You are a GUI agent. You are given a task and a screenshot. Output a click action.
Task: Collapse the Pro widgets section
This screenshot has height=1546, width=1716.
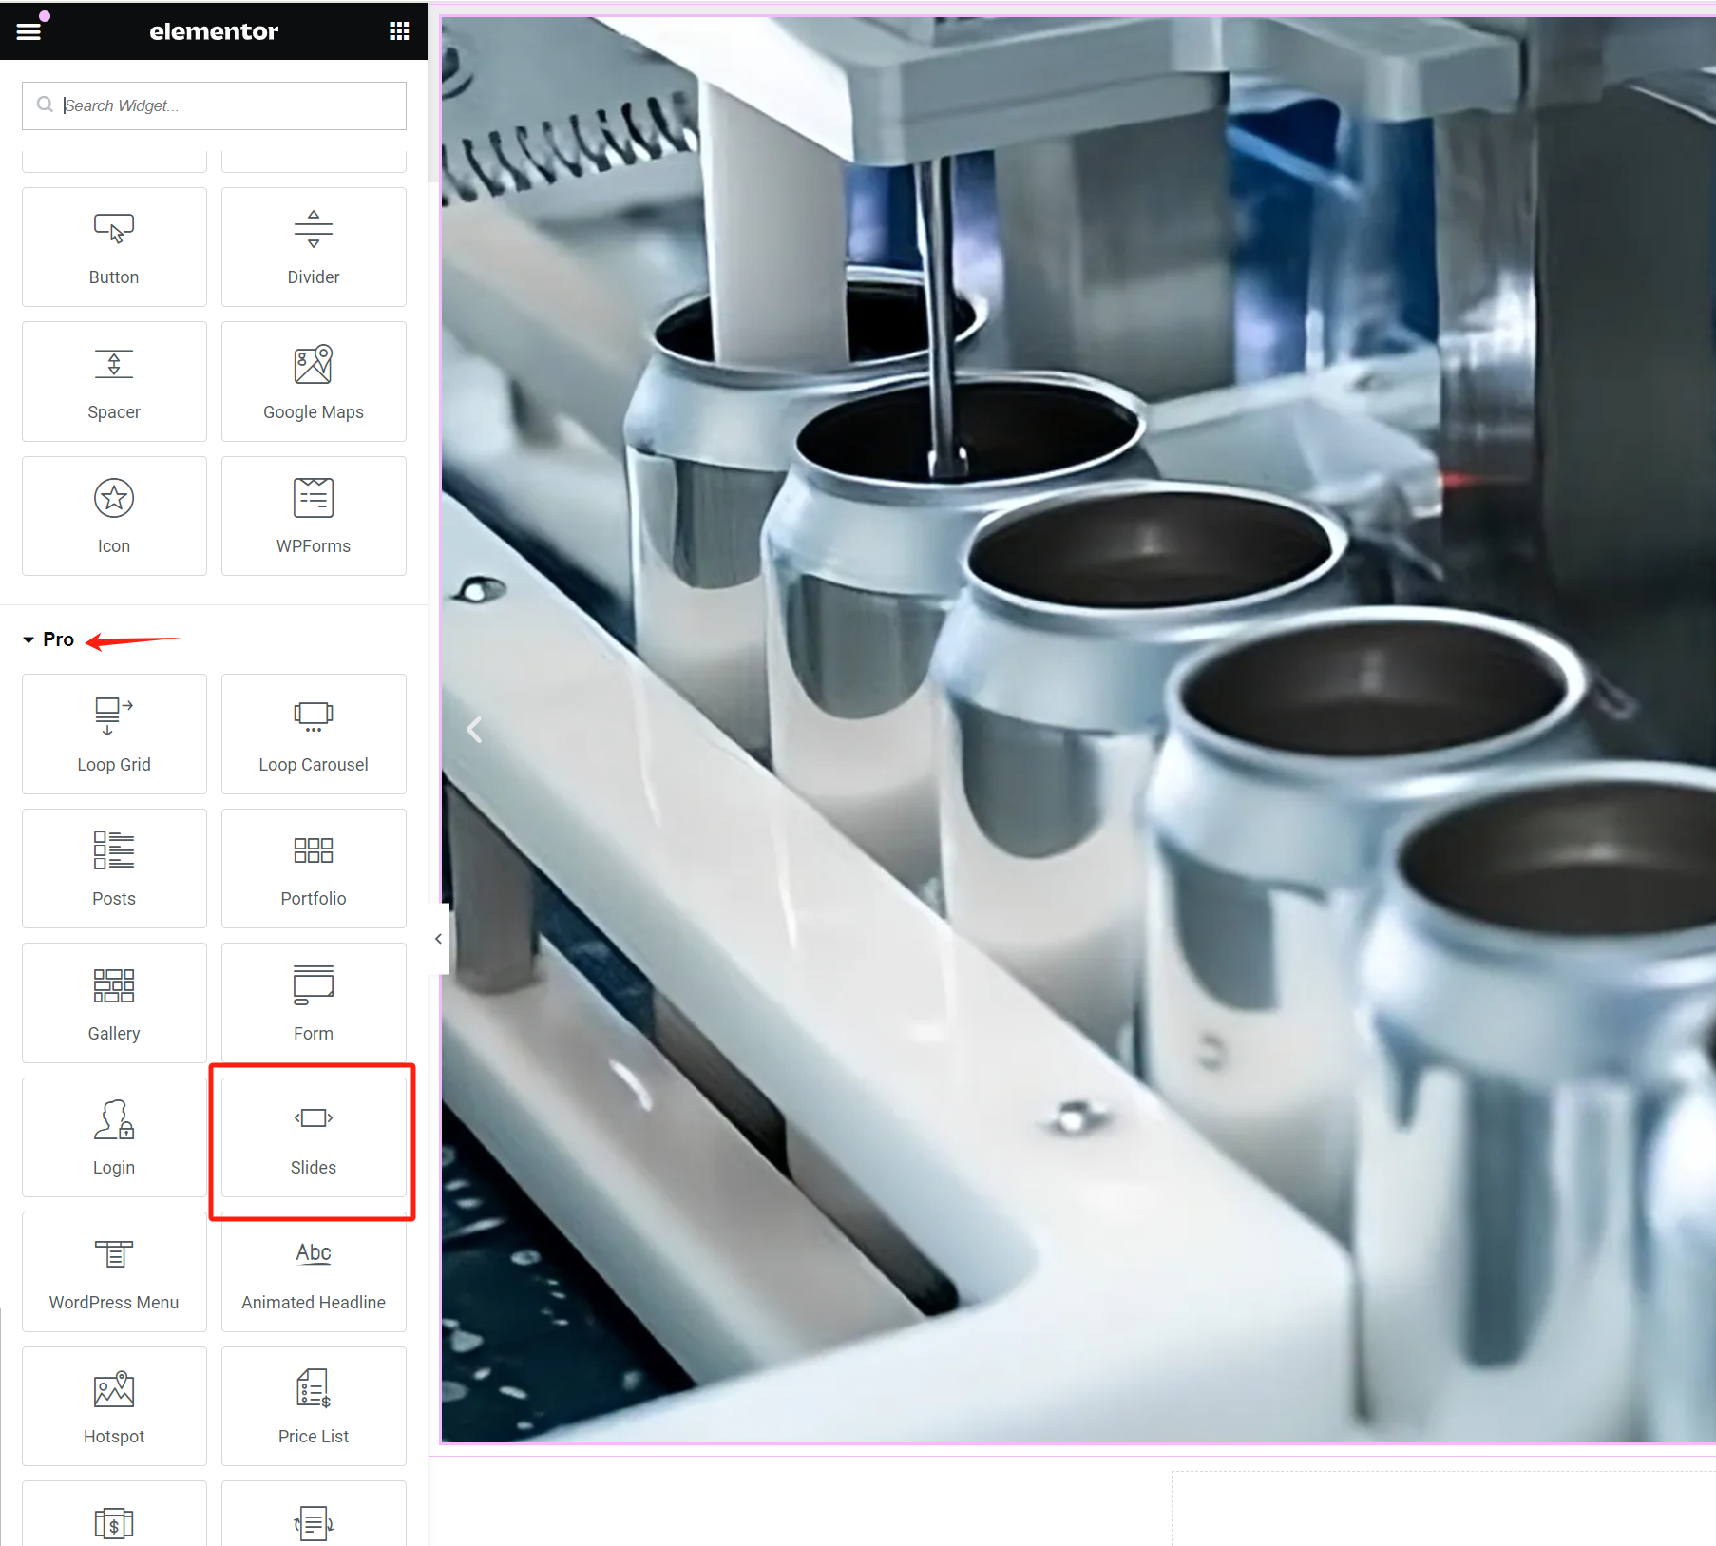pyautogui.click(x=29, y=640)
